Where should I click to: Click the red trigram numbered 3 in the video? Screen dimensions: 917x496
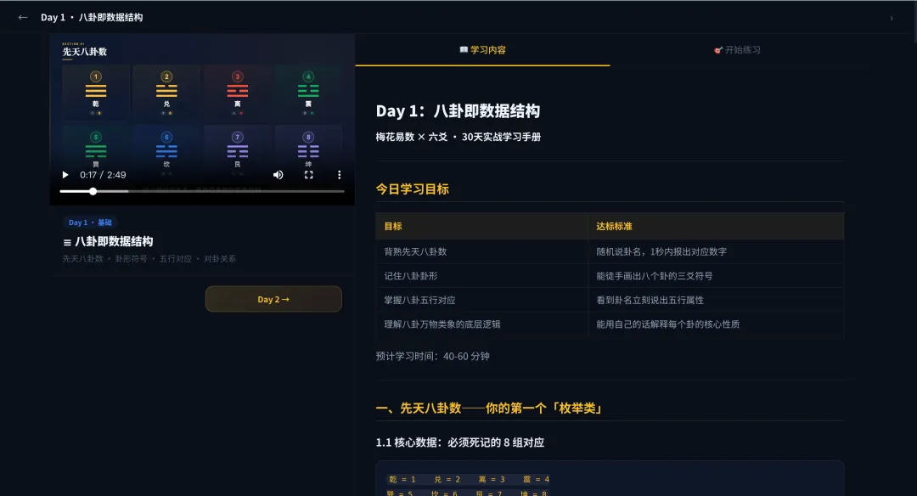coord(238,92)
